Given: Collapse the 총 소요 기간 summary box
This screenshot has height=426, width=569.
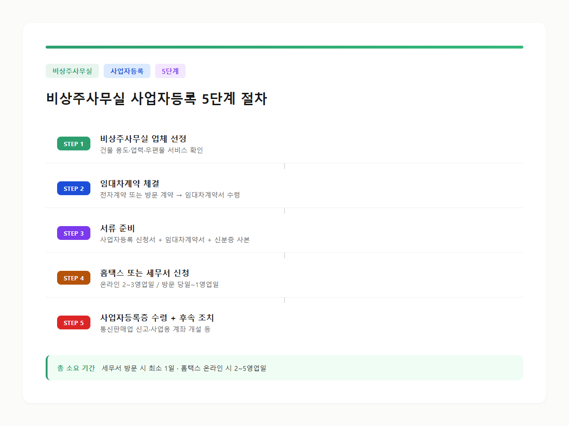Looking at the screenshot, I should 284,367.
